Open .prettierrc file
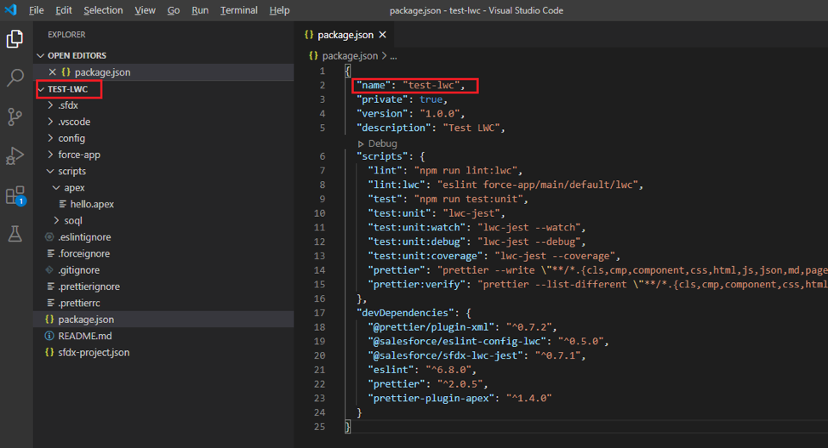 [78, 303]
